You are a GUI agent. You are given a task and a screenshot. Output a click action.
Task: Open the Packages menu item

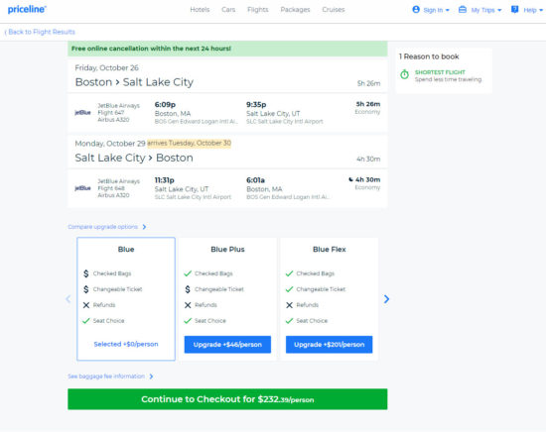295,10
